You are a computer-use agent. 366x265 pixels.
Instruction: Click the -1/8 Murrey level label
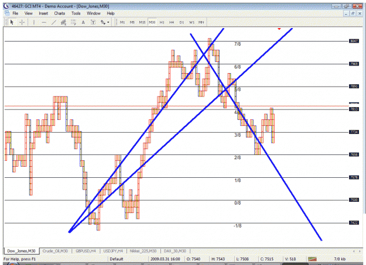click(x=237, y=226)
